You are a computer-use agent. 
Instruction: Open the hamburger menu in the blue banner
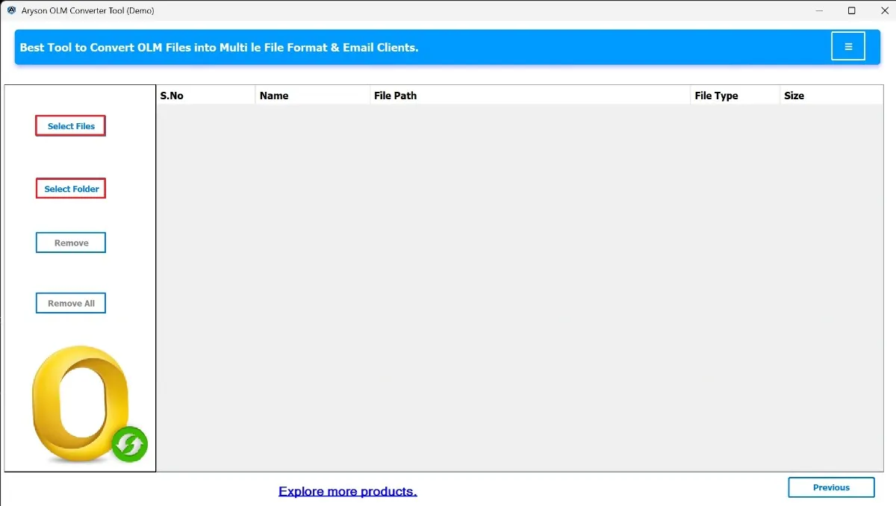847,46
